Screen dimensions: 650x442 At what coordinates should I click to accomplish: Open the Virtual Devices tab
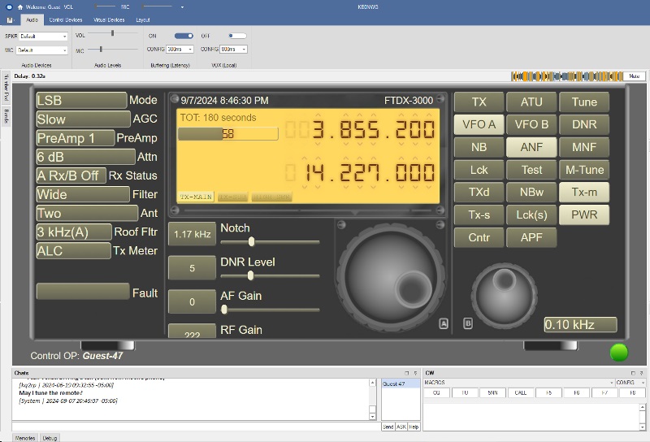point(109,19)
